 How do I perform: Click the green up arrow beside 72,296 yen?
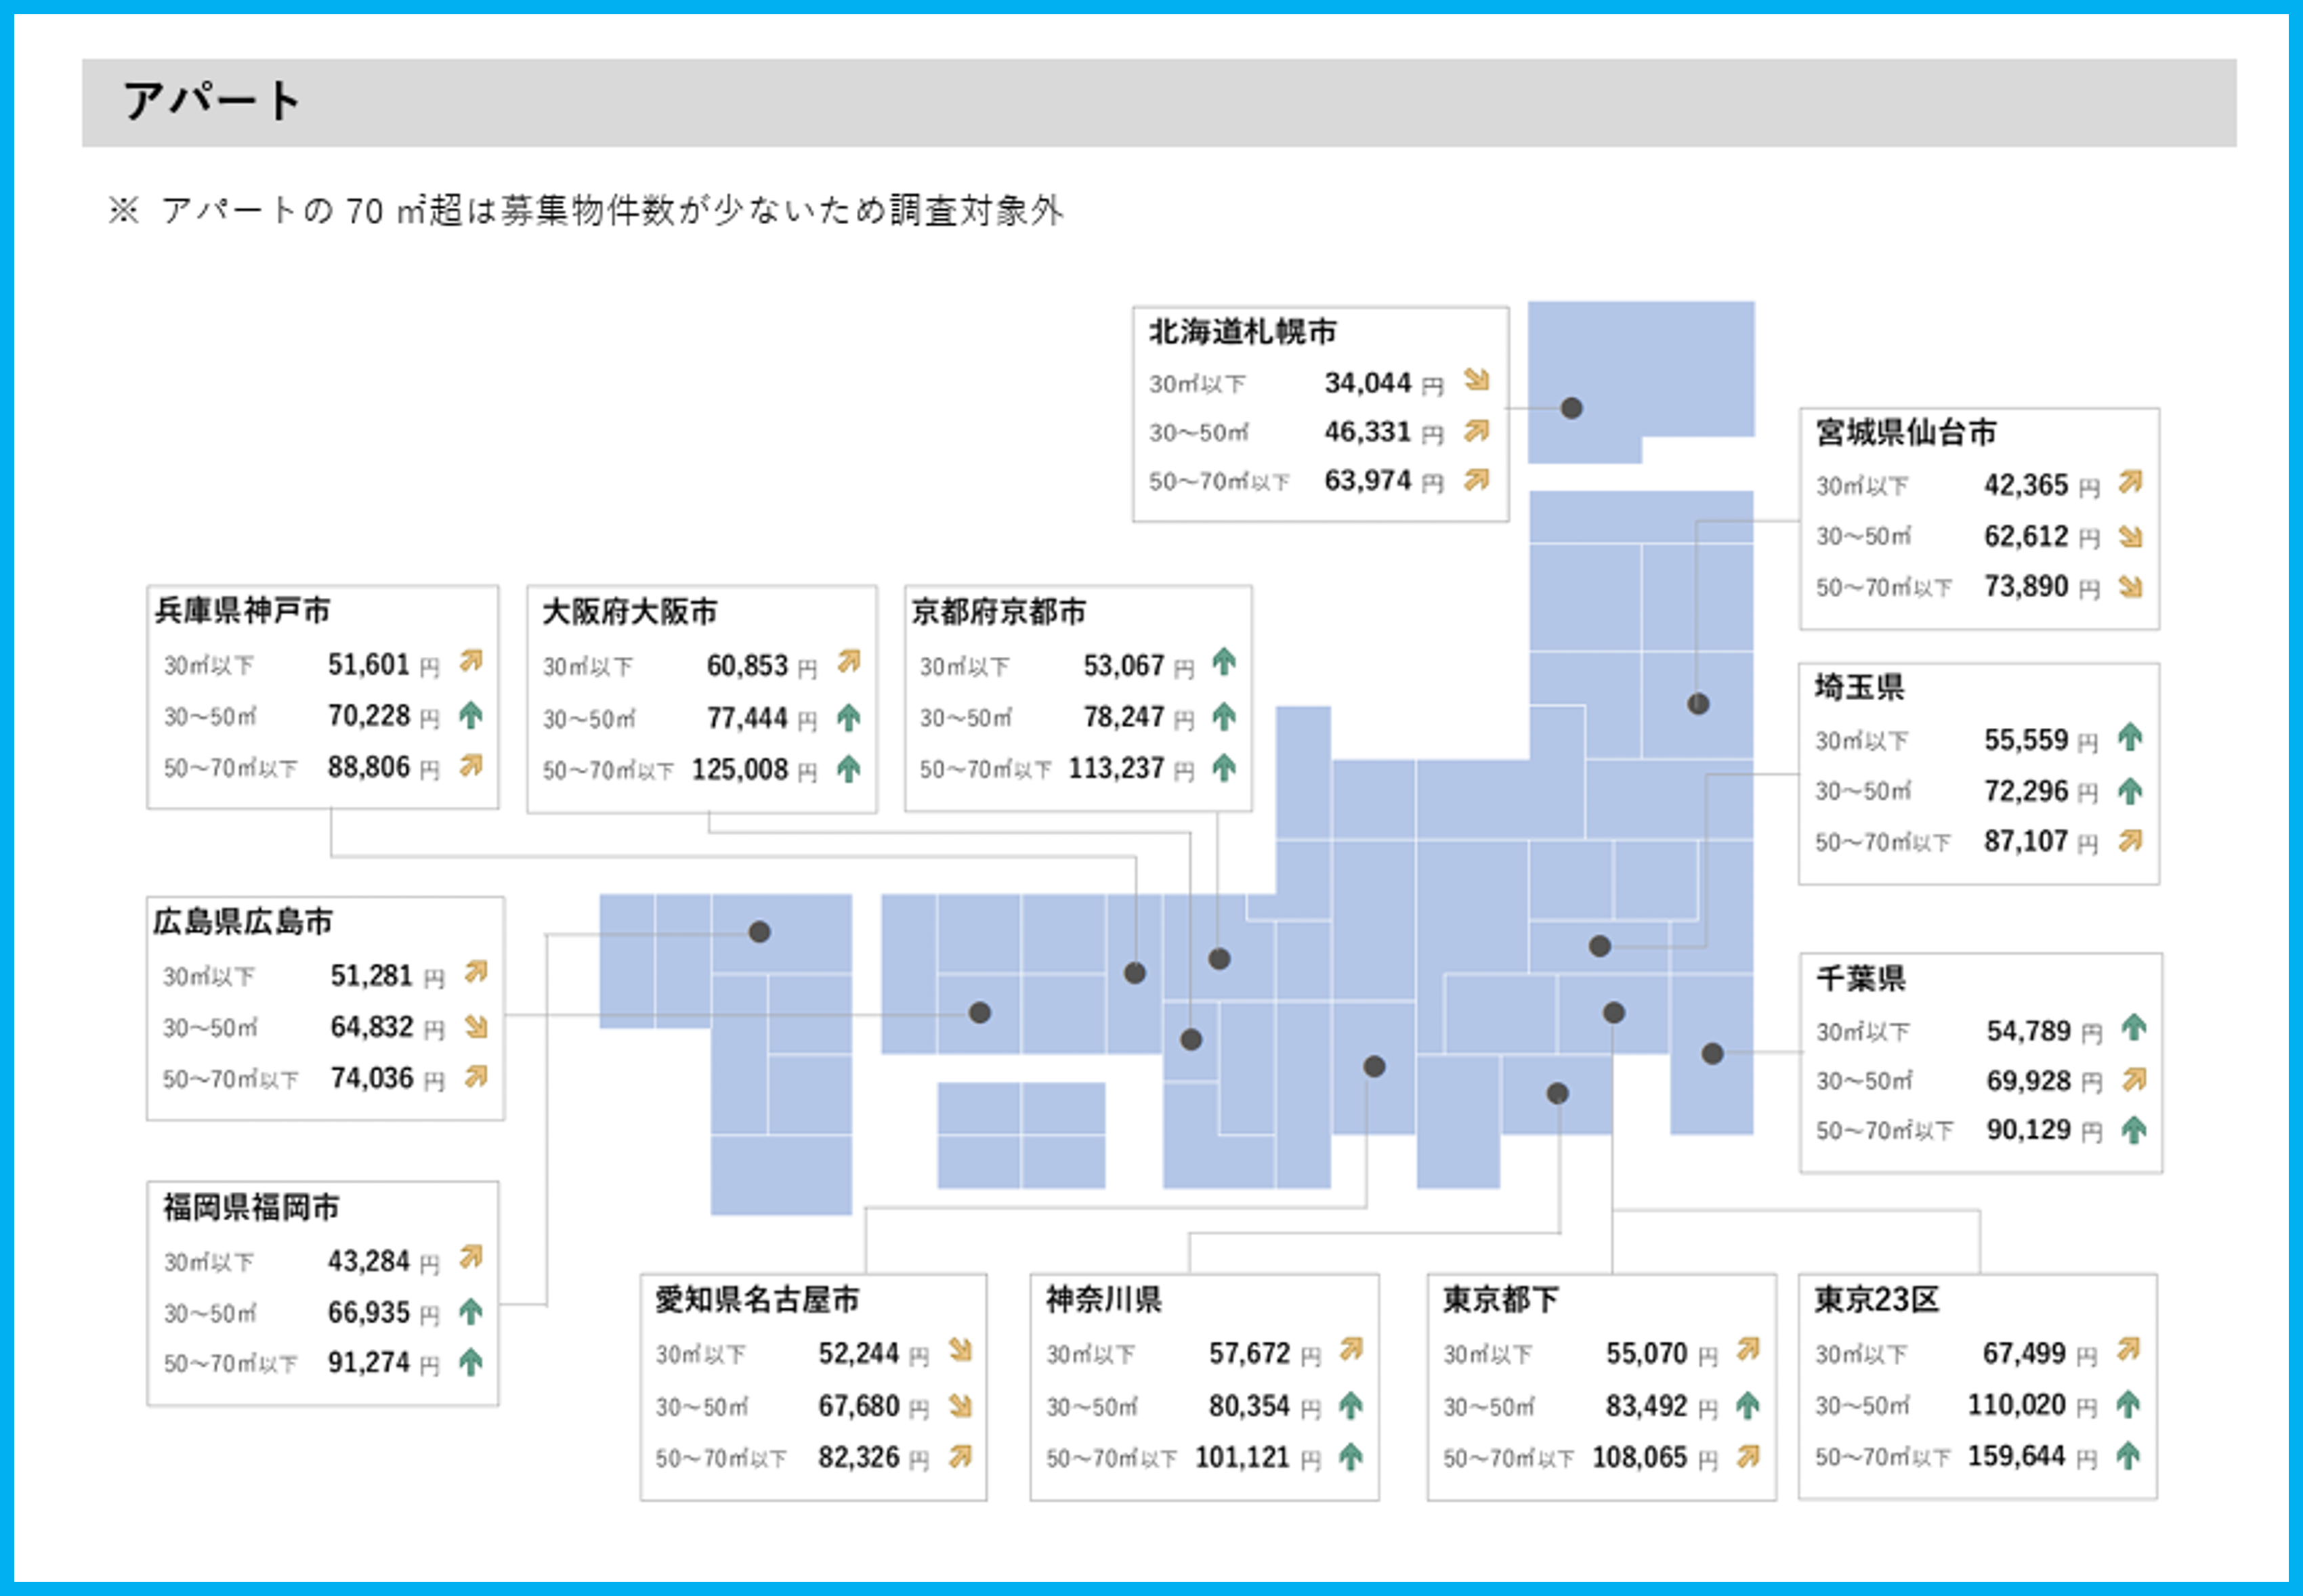click(x=2130, y=791)
